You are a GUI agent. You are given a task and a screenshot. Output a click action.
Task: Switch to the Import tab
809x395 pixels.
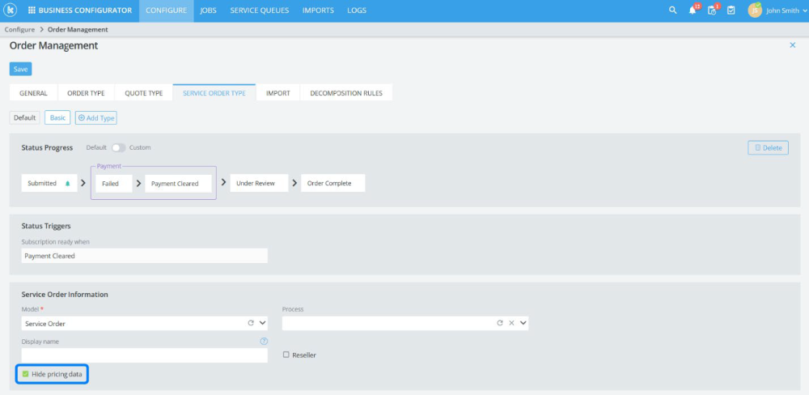[278, 93]
